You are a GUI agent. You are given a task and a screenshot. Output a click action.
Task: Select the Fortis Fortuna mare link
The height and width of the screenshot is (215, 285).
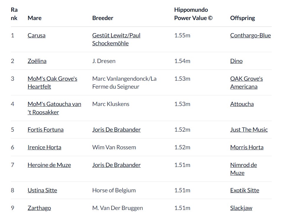tap(45, 130)
